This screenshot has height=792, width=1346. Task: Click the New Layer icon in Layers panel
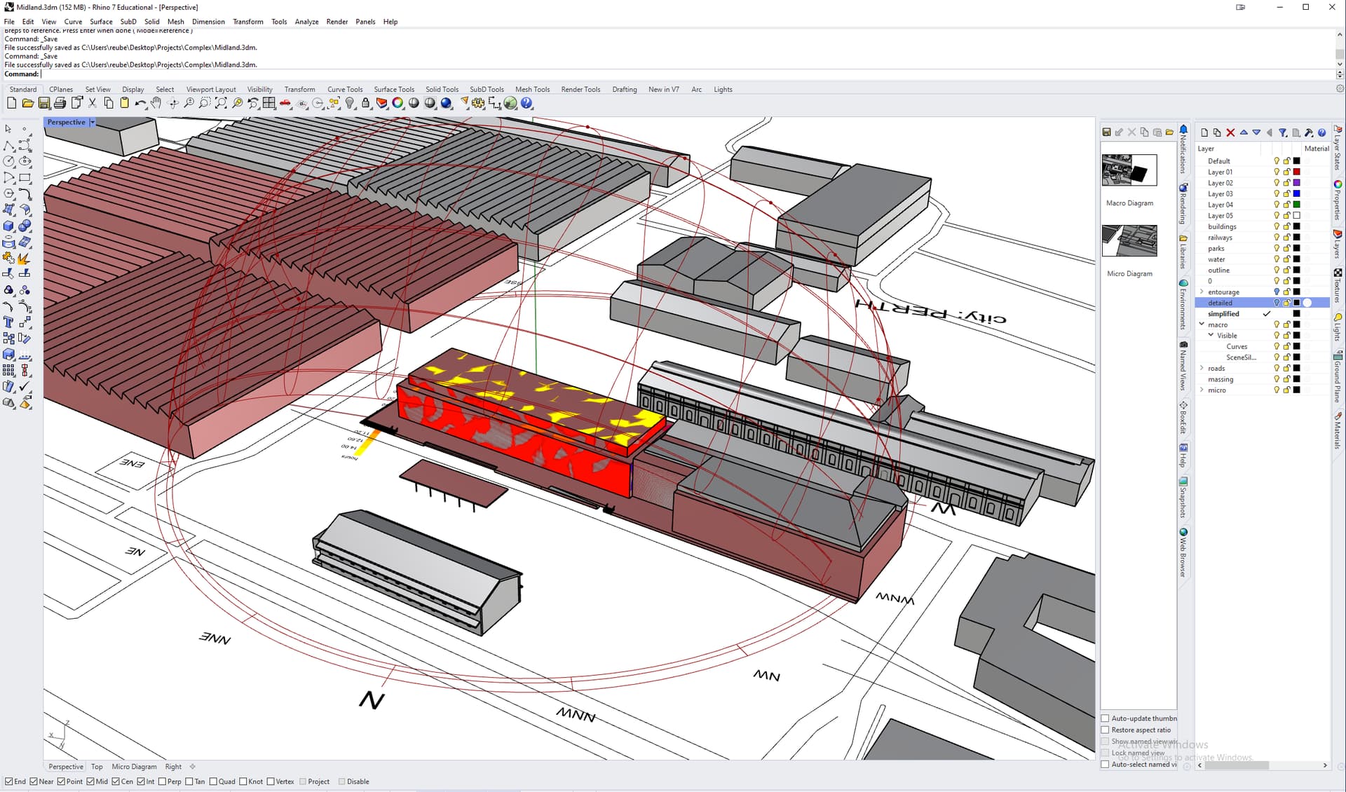(1204, 132)
